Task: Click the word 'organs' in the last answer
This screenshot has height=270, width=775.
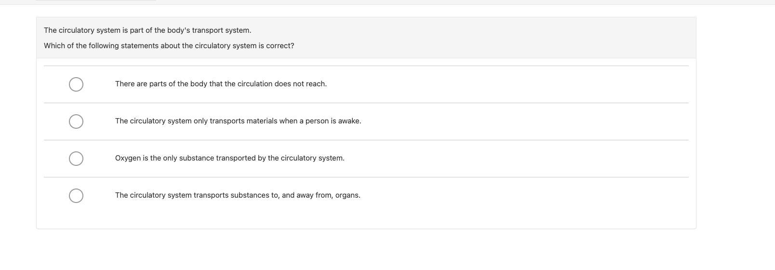Action: (347, 195)
